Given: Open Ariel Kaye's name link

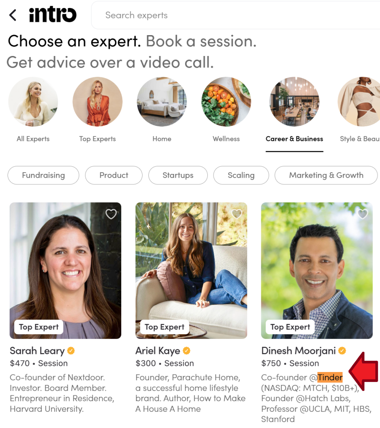Looking at the screenshot, I should (x=158, y=351).
